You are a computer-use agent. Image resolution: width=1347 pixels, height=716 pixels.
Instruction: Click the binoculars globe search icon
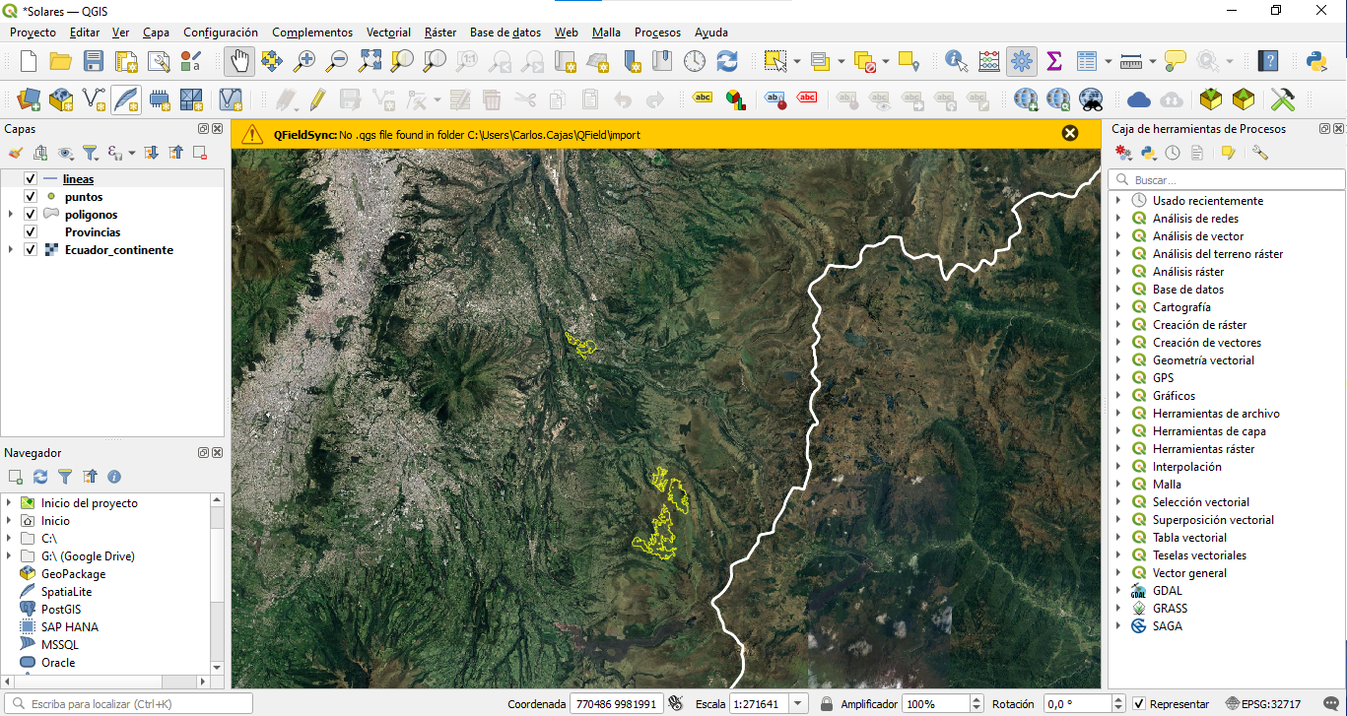[1090, 98]
